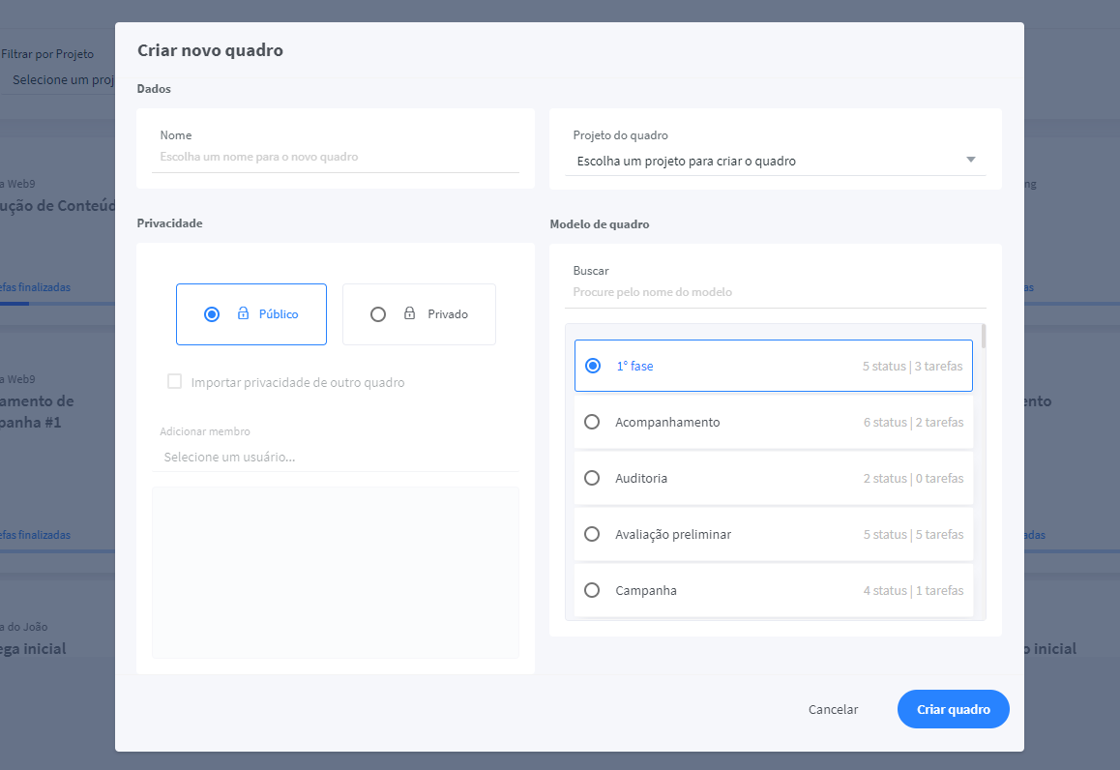
Task: Click the Privado label text
Action: pyautogui.click(x=448, y=314)
